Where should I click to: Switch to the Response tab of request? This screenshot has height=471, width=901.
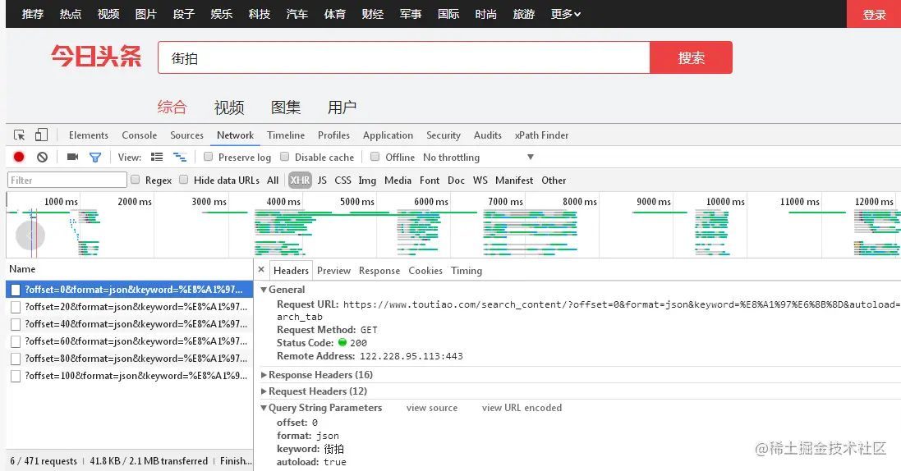(379, 271)
